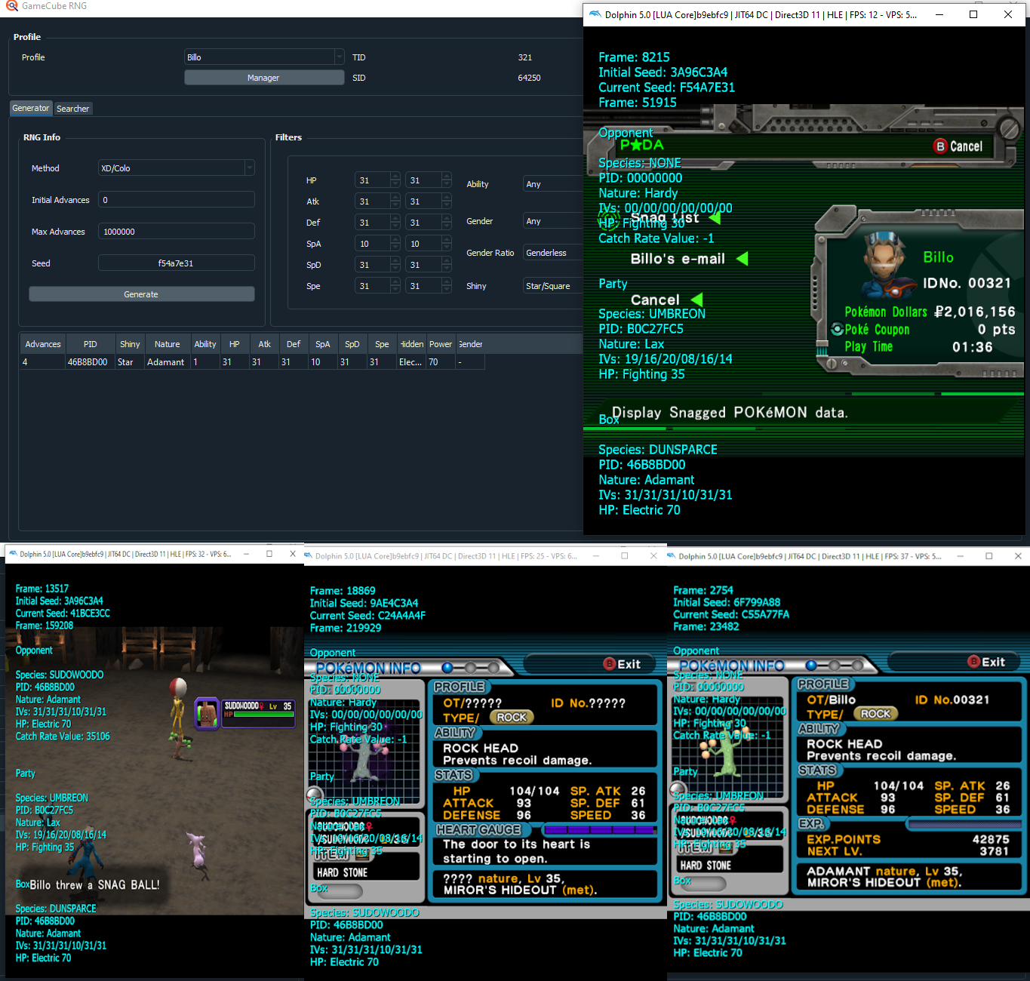The width and height of the screenshot is (1030, 981).
Task: Select Snag List in P★DA menu
Action: [x=665, y=217]
